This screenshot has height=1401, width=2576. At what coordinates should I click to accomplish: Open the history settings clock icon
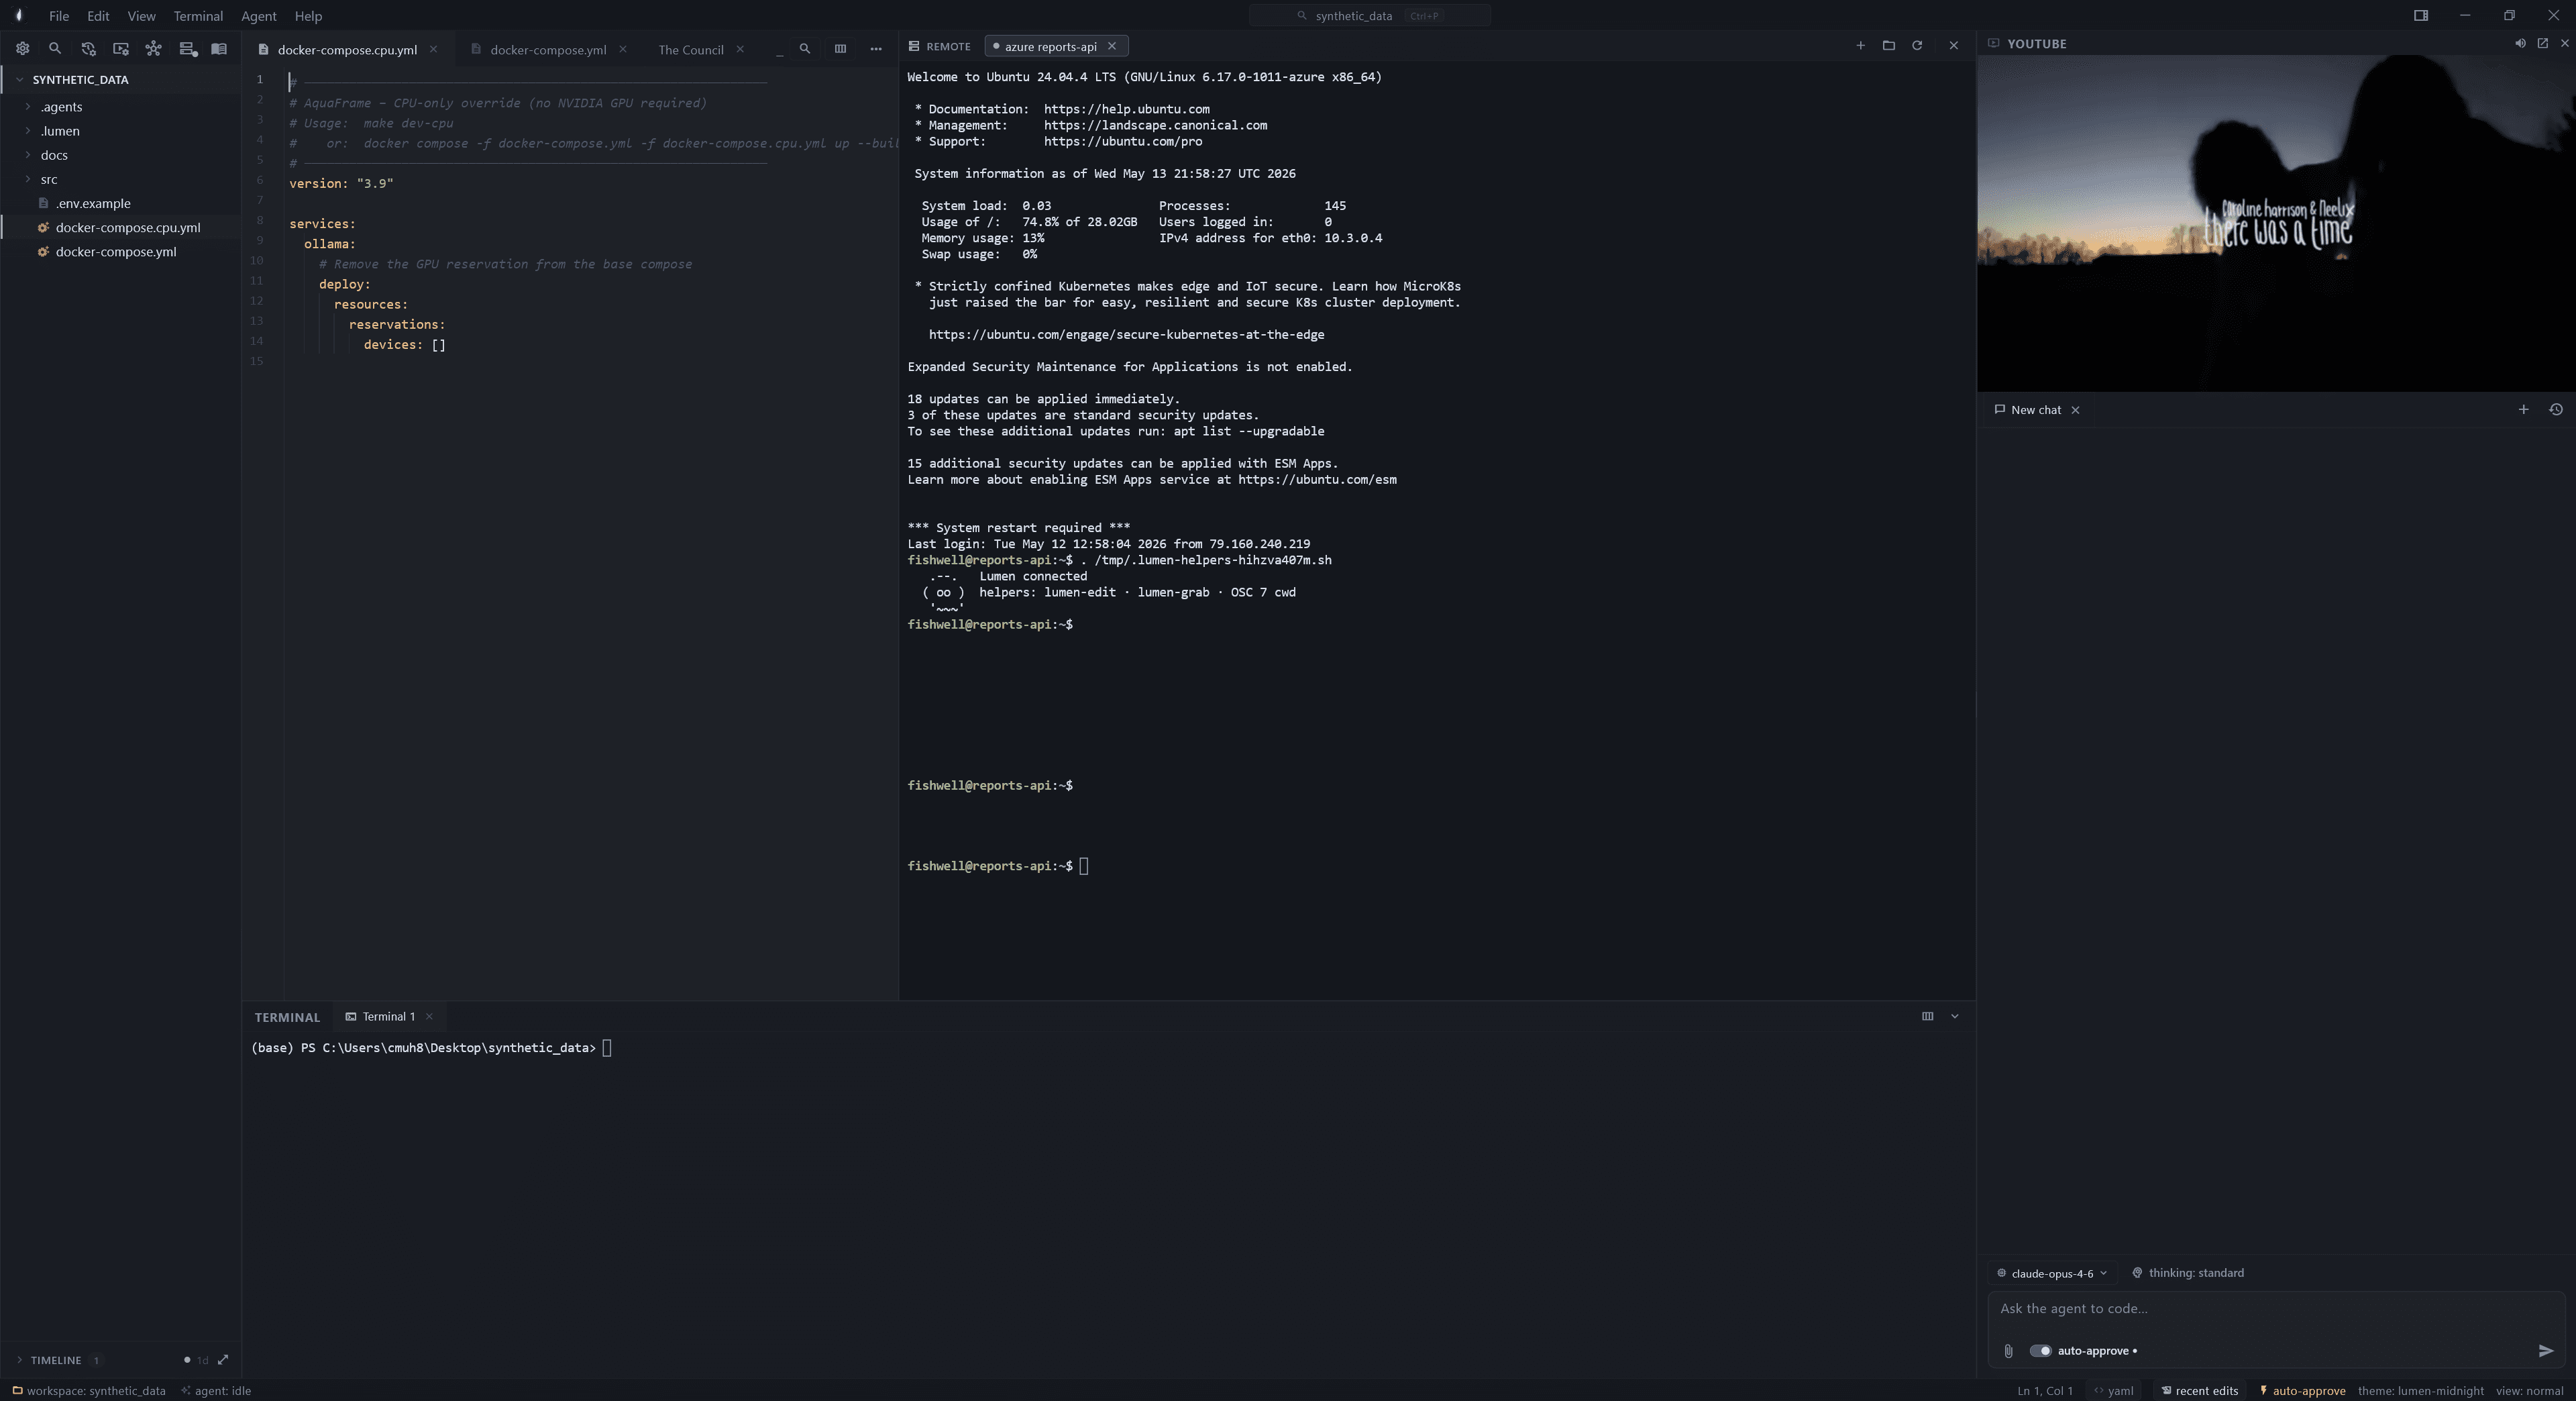[88, 48]
